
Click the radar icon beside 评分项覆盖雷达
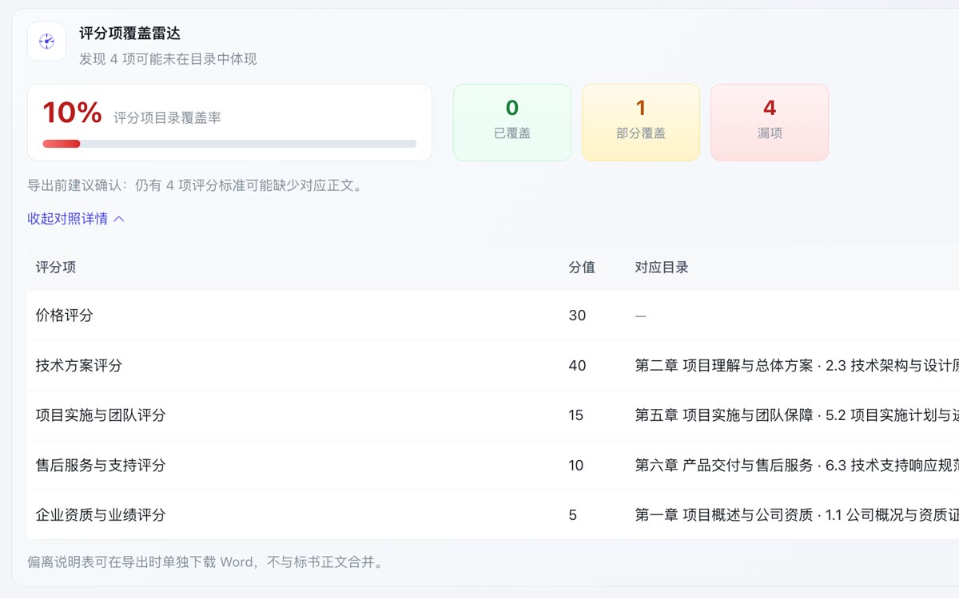46,42
